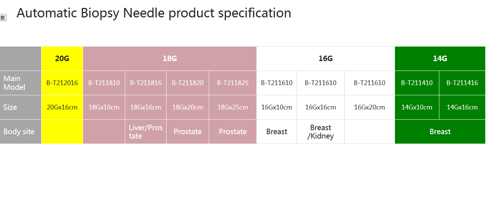Select the Breast /Kidney cell
The width and height of the screenshot is (486, 204).
[x=321, y=132]
